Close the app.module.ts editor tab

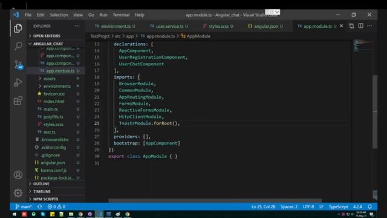pos(341,26)
